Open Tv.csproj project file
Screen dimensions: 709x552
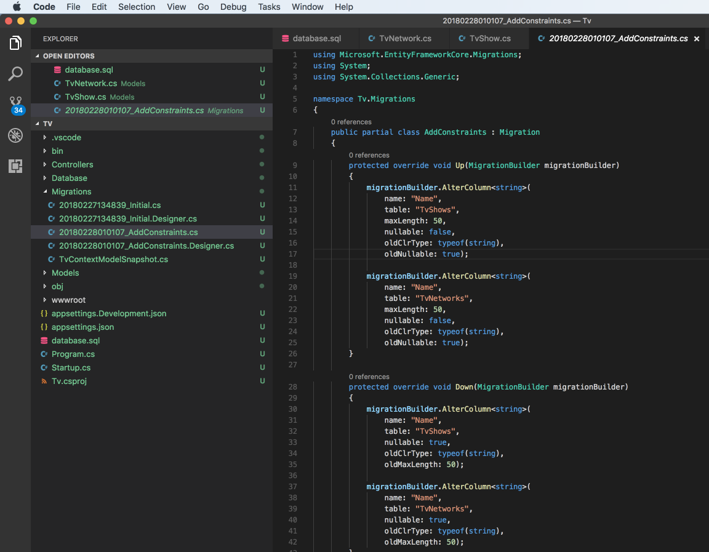point(70,381)
